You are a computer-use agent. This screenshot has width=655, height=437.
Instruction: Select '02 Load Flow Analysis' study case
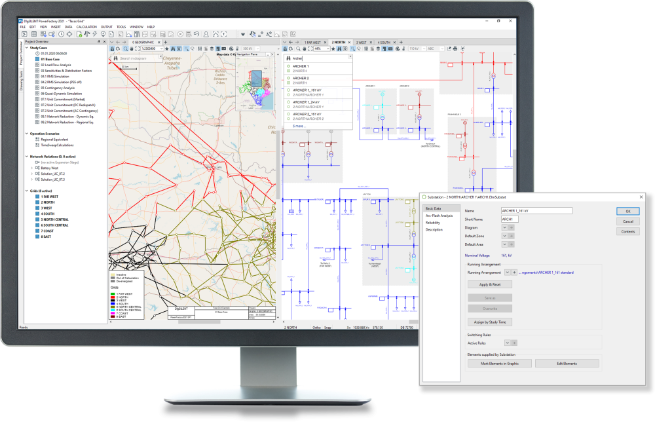(56, 65)
